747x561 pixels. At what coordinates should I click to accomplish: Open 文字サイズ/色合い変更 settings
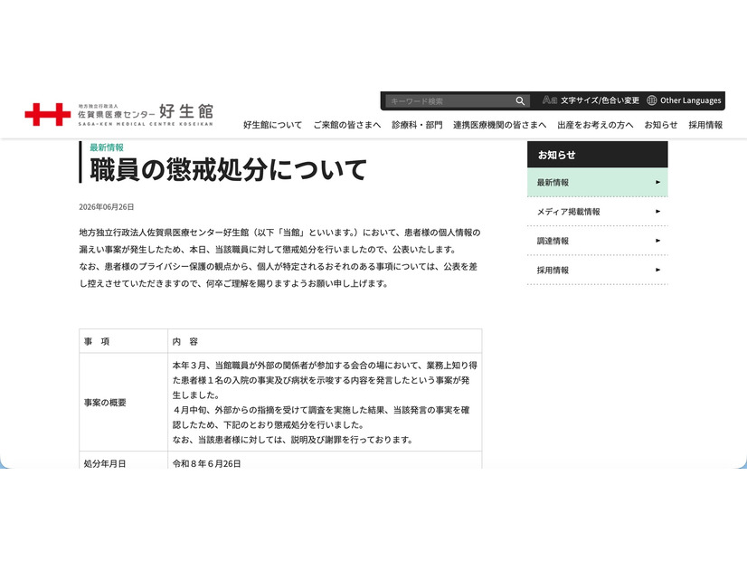click(x=600, y=100)
